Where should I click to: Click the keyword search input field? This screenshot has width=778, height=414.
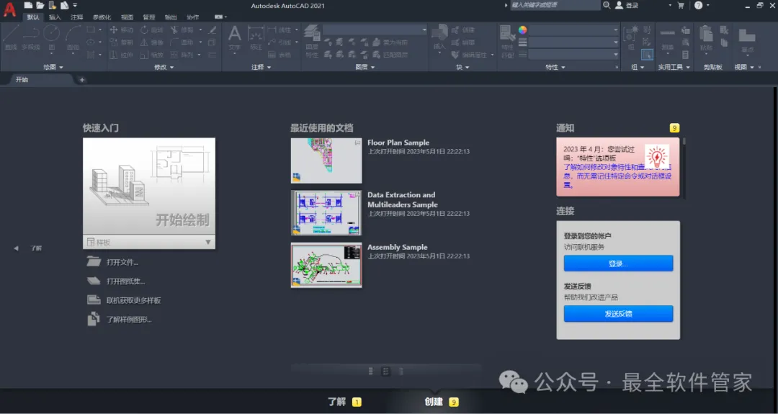555,5
